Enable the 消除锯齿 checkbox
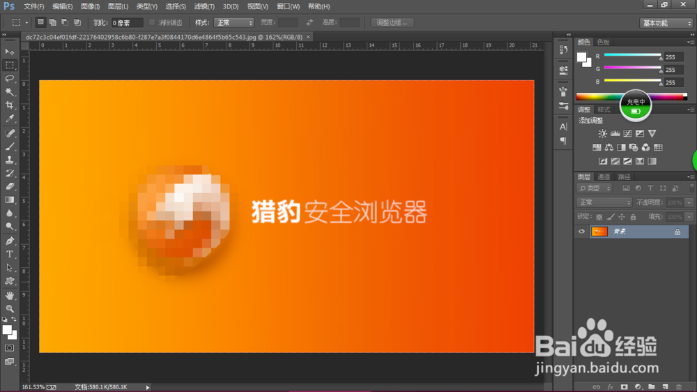Viewport: 697px width, 392px height. [x=152, y=22]
